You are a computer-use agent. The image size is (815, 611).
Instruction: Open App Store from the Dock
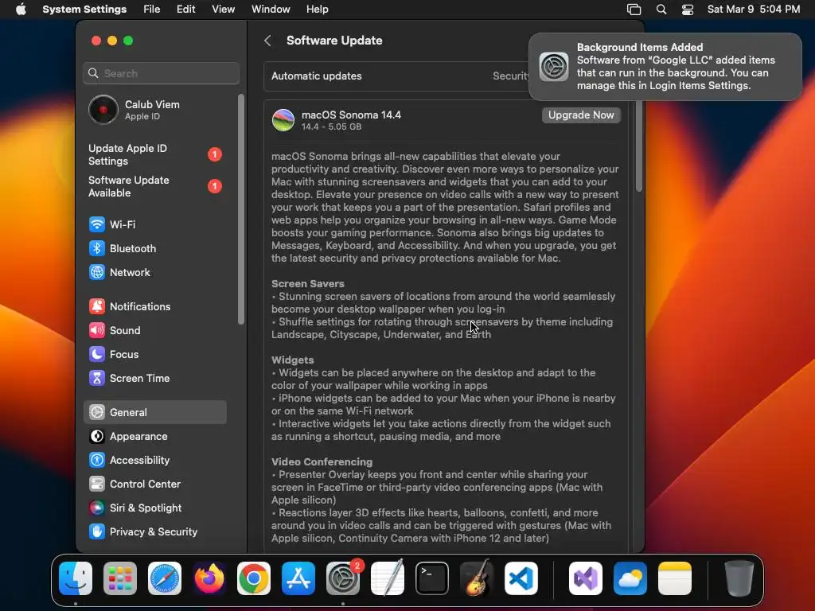coord(298,578)
